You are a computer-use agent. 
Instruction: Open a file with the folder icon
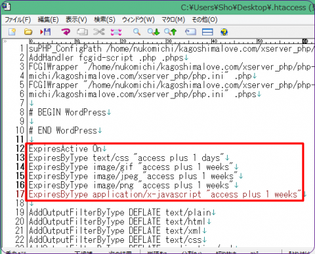click(28, 32)
